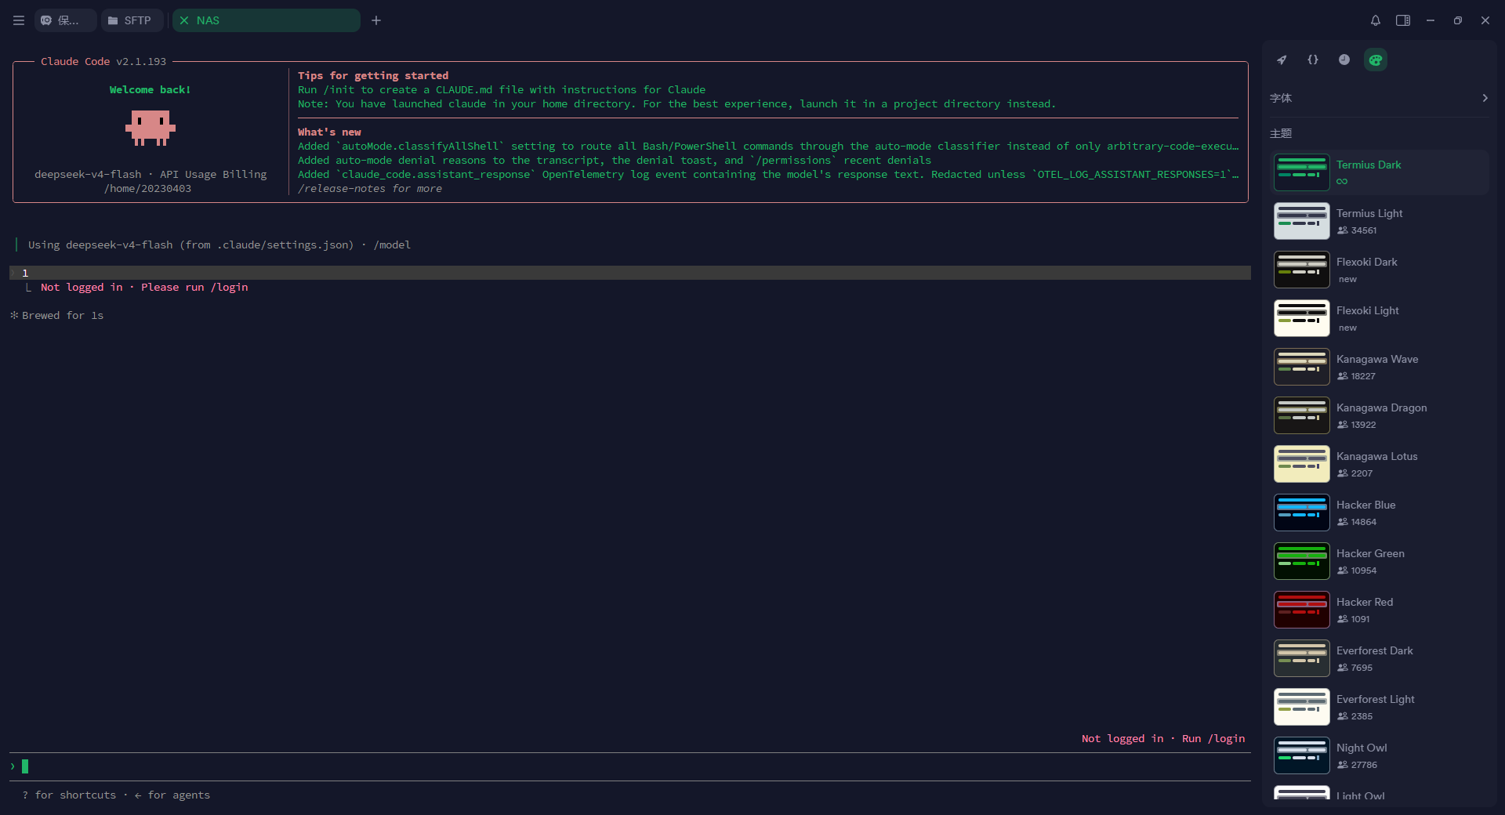Open the curly braces snippets panel

(1313, 60)
